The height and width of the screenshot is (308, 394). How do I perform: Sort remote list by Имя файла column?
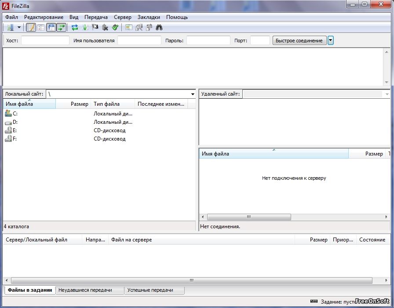coord(274,154)
